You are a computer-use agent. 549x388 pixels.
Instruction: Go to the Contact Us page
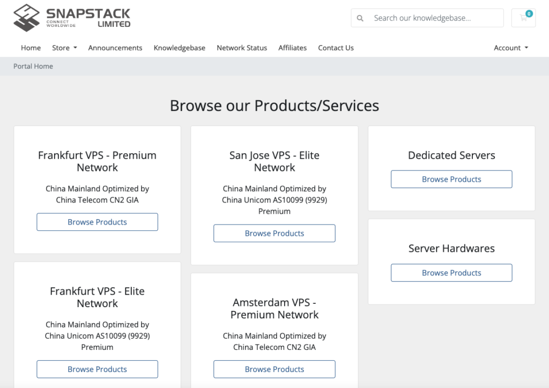click(336, 48)
